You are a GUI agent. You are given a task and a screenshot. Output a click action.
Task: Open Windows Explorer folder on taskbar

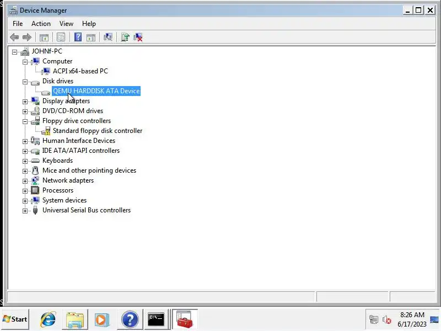tap(75, 319)
